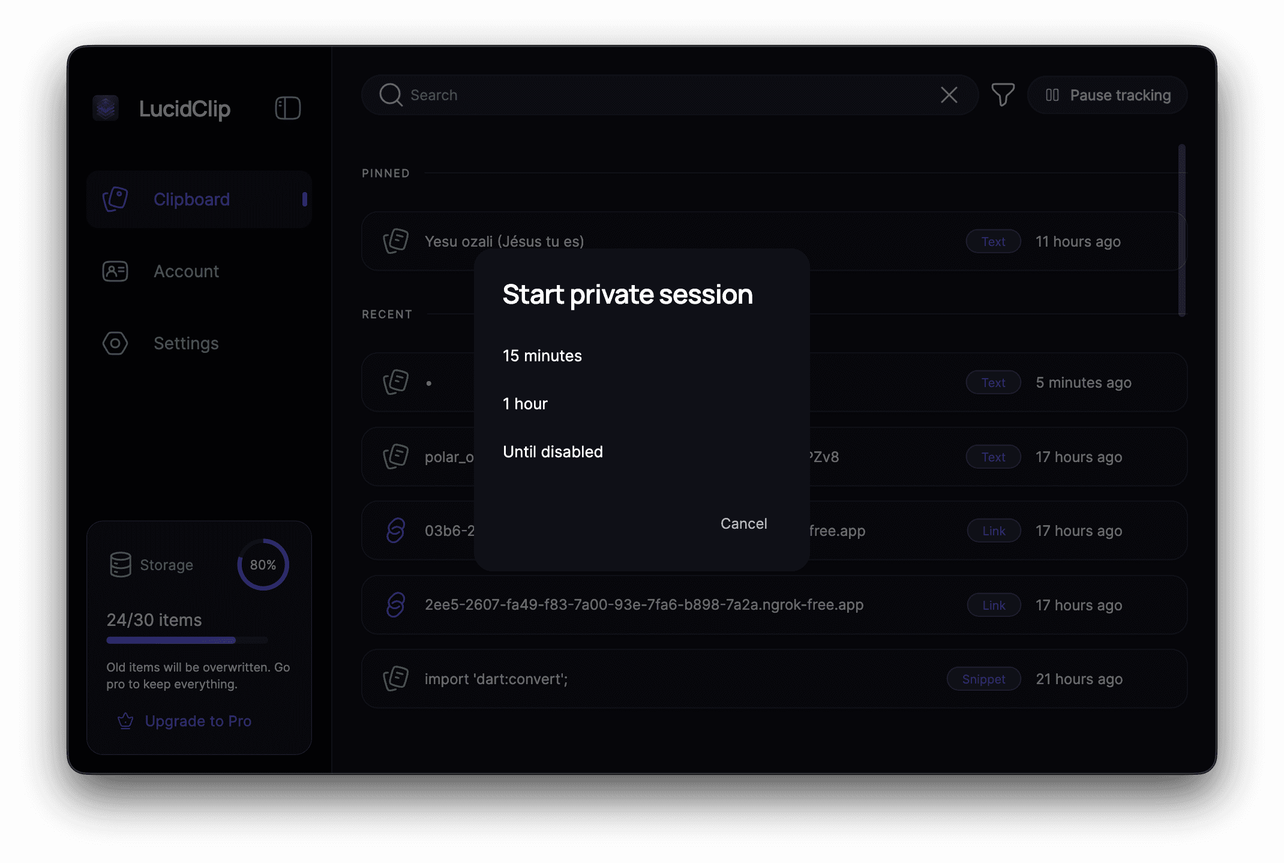1284x863 pixels.
Task: Switch to the Account section
Action: 186,271
